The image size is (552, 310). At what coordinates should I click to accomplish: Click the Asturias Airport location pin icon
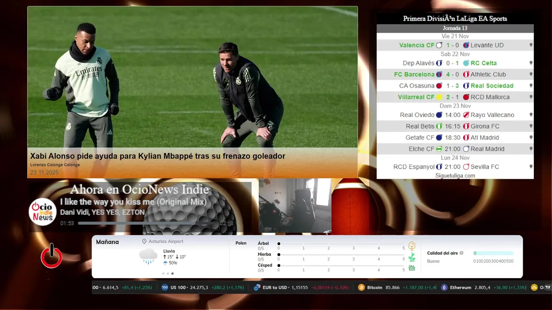click(144, 242)
